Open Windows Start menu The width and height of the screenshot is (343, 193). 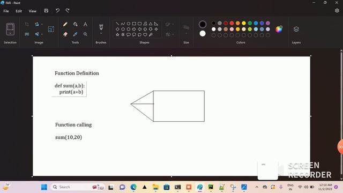click(x=44, y=187)
